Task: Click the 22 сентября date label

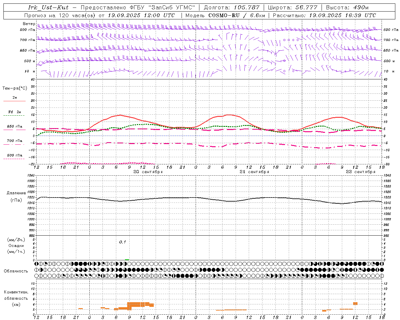Action: click(361, 172)
